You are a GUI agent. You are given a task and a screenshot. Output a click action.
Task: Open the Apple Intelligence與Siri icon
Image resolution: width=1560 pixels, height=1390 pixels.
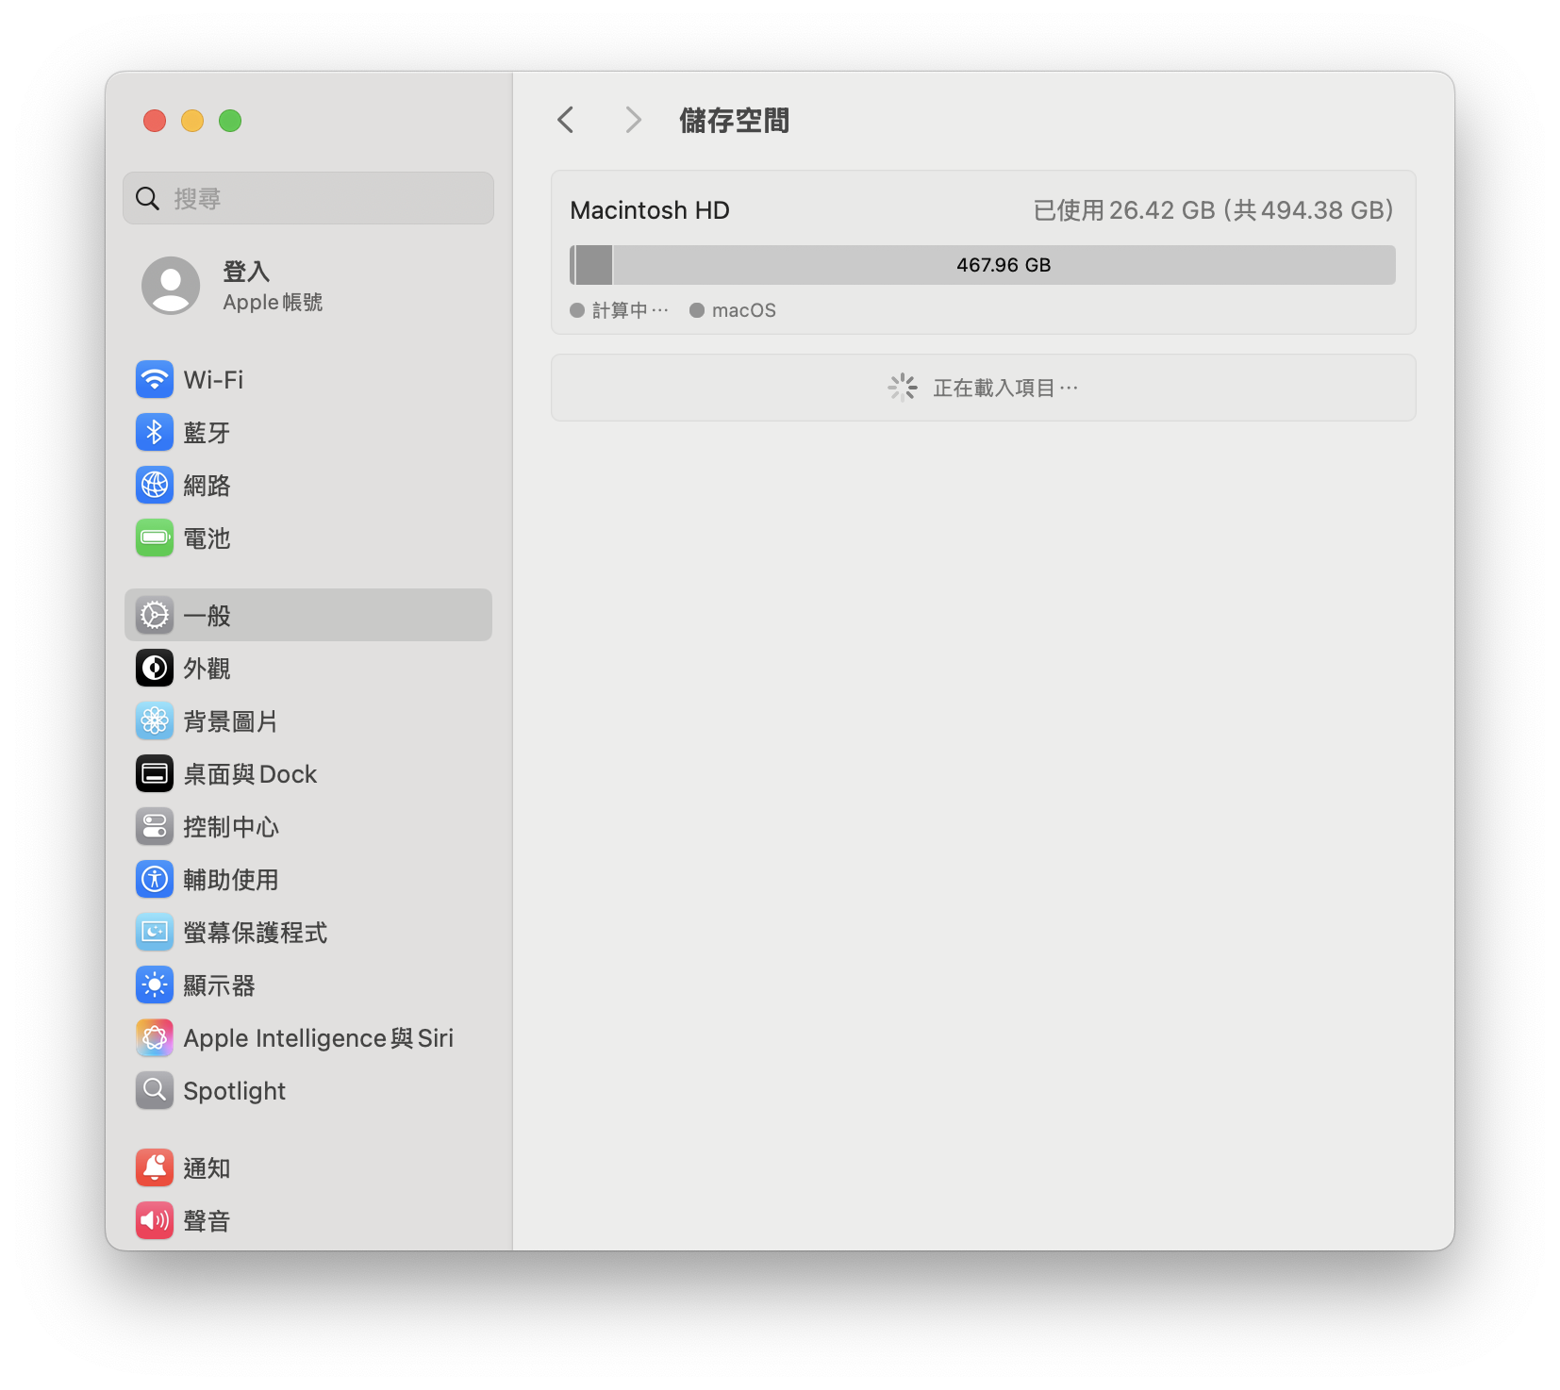pyautogui.click(x=155, y=1038)
